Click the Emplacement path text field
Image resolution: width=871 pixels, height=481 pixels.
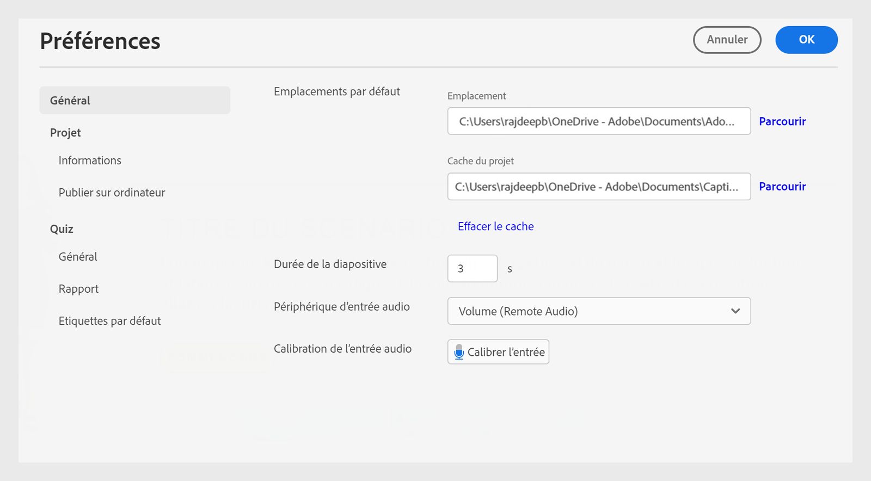click(x=599, y=121)
